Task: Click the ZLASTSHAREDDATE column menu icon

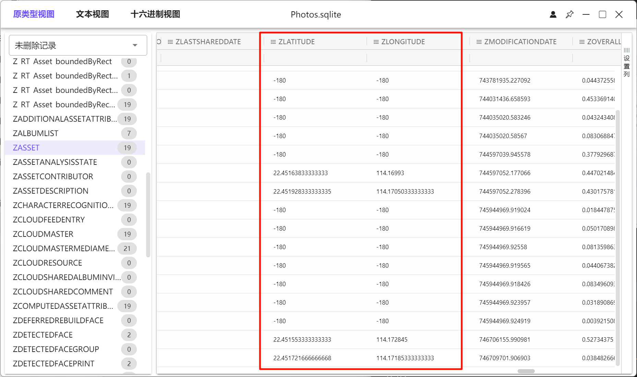Action: point(170,42)
